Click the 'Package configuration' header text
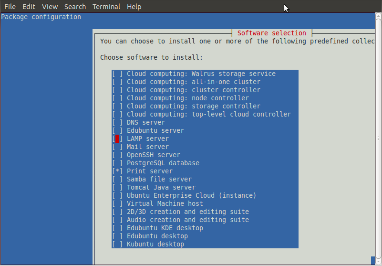This screenshot has width=382, height=266. [x=41, y=17]
